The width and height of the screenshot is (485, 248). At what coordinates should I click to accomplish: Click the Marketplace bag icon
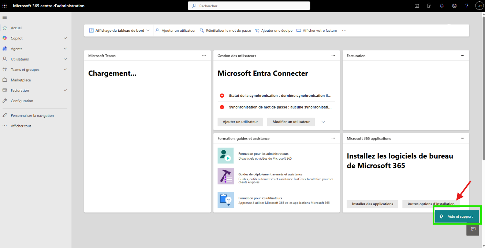[x=5, y=80]
